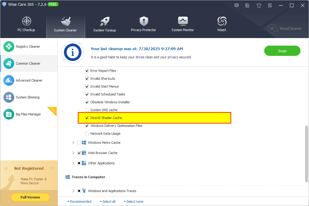Click the Select all link
This screenshot has height=206, width=309.
(109, 201)
